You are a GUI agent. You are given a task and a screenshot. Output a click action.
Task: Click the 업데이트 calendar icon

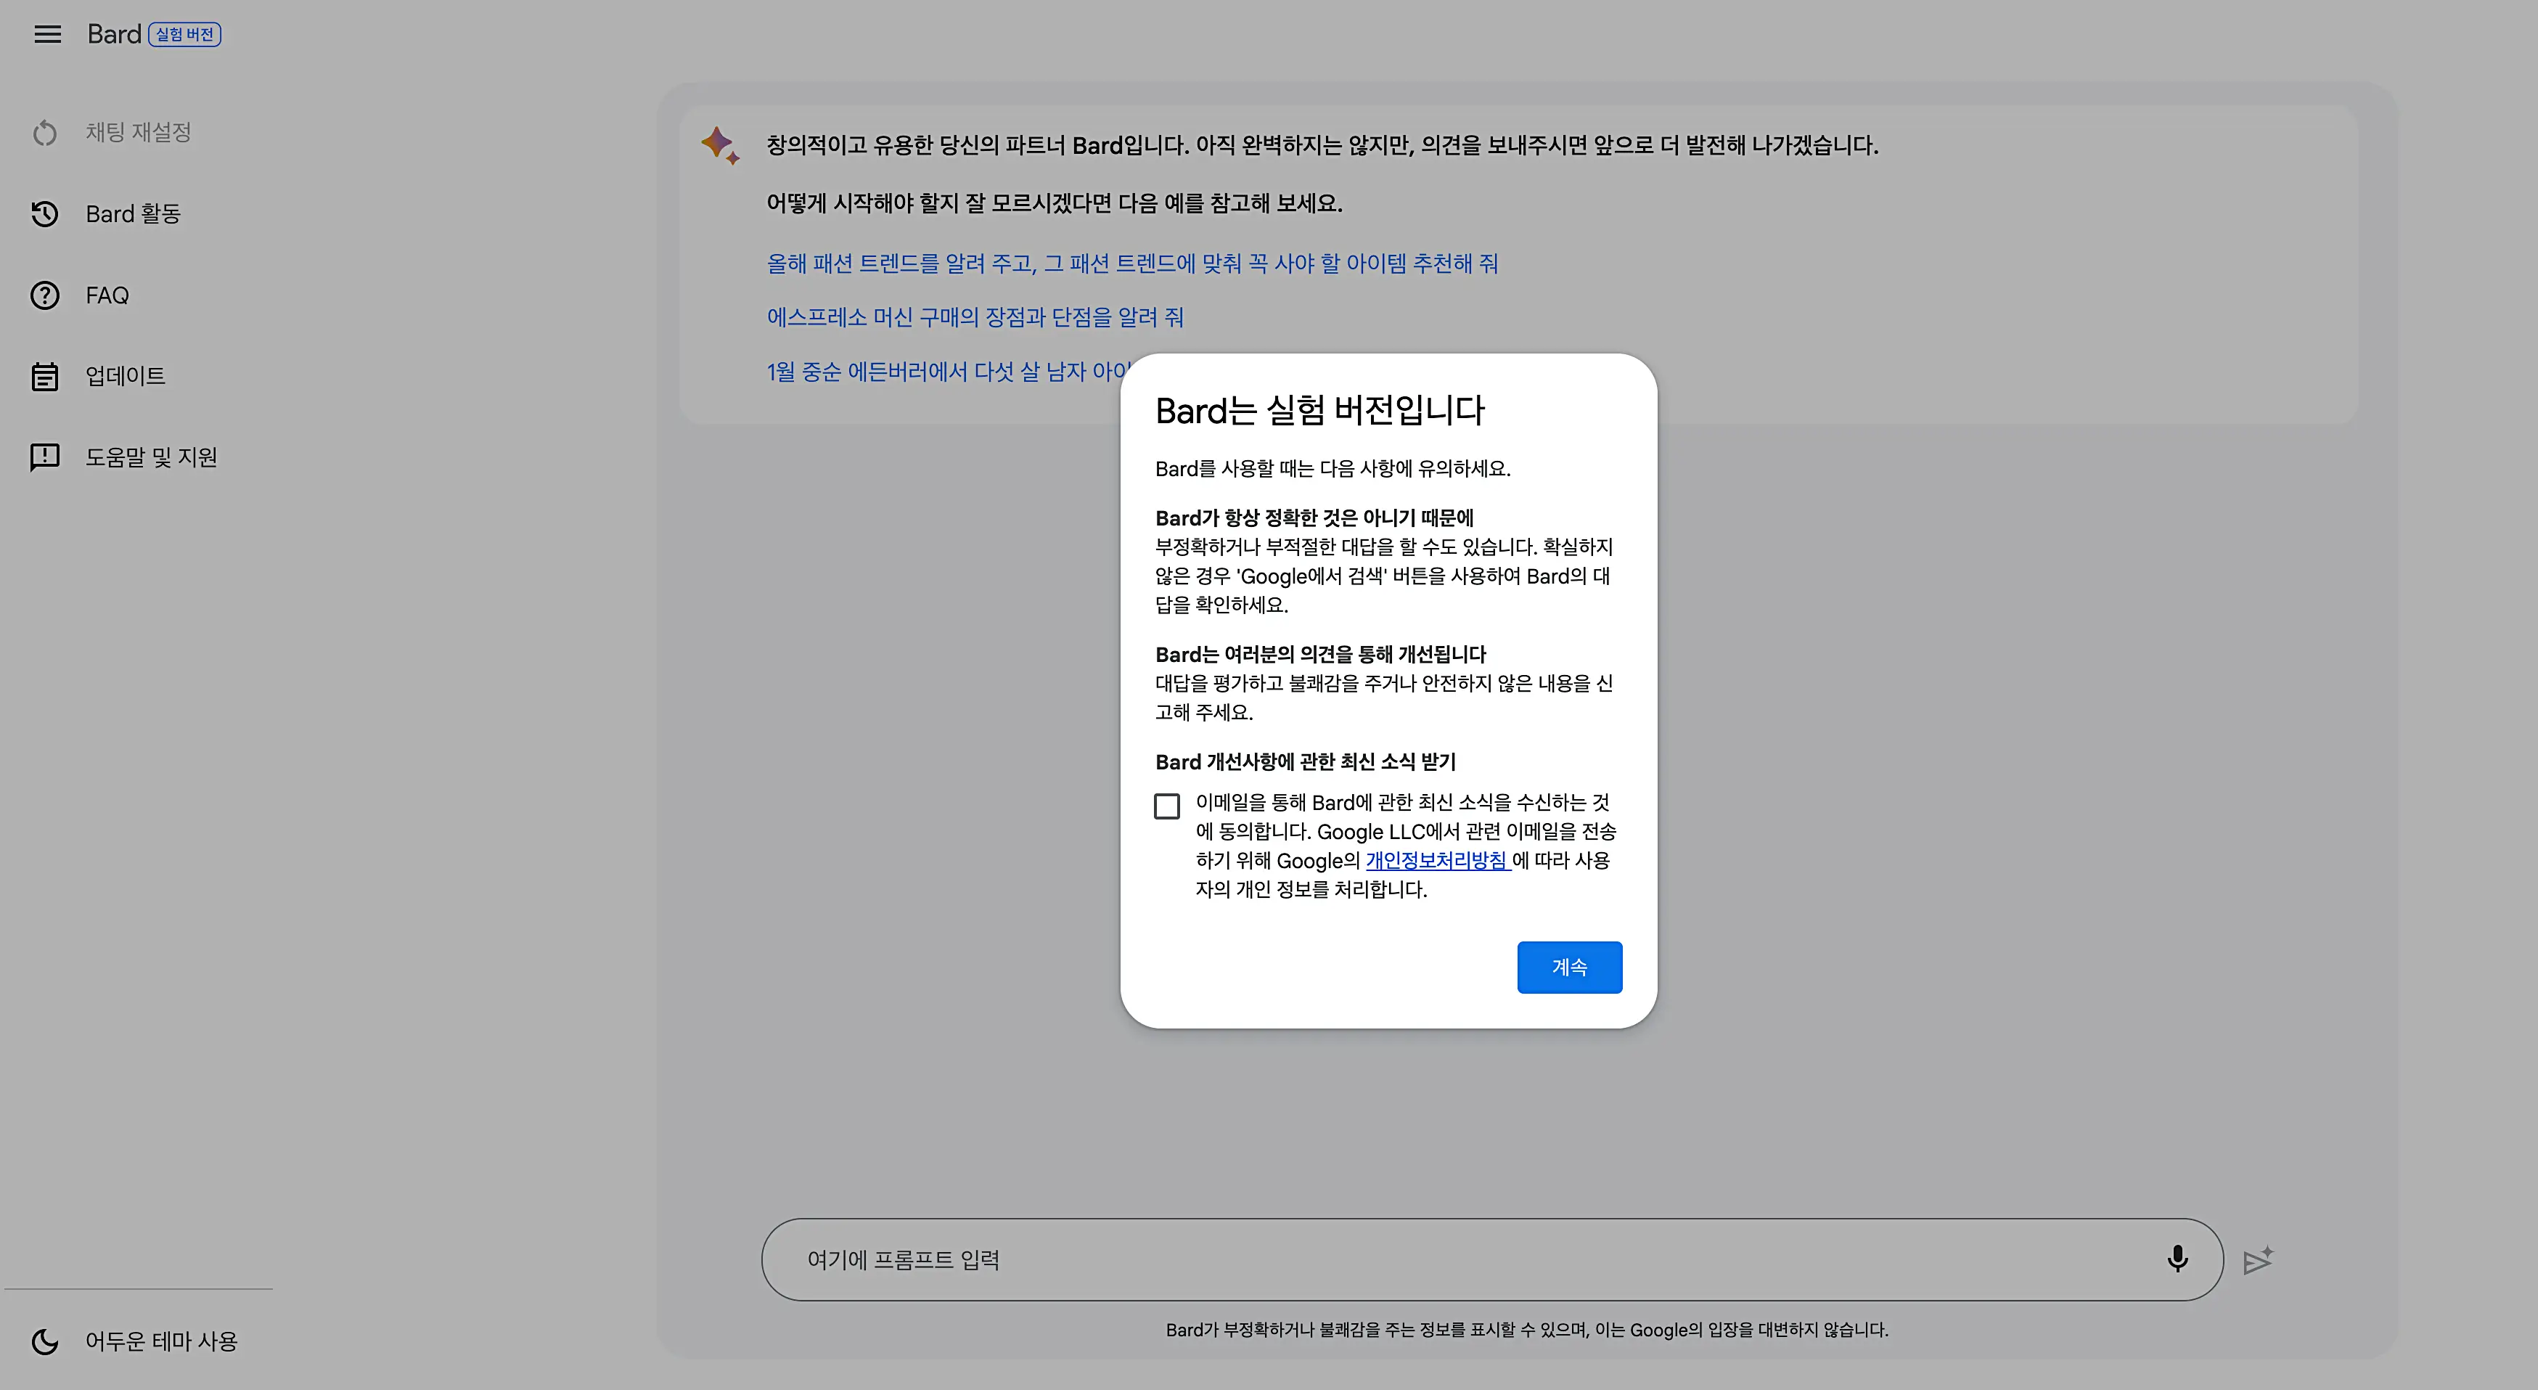[x=45, y=376]
